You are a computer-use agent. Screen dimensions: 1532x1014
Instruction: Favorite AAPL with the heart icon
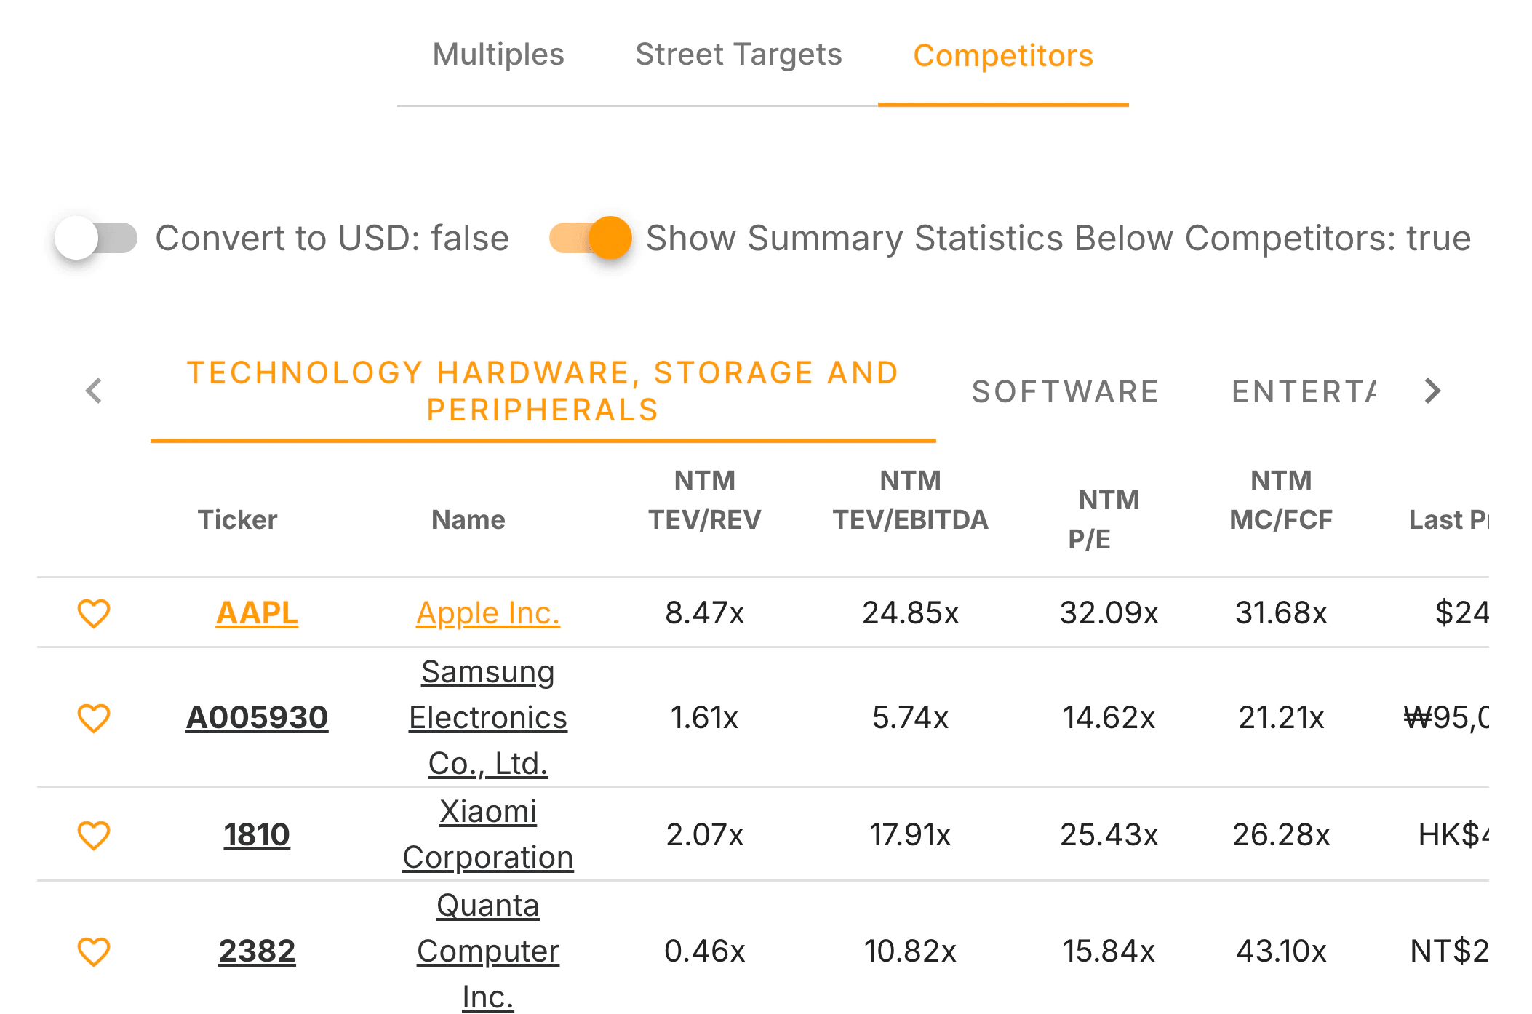click(x=94, y=613)
